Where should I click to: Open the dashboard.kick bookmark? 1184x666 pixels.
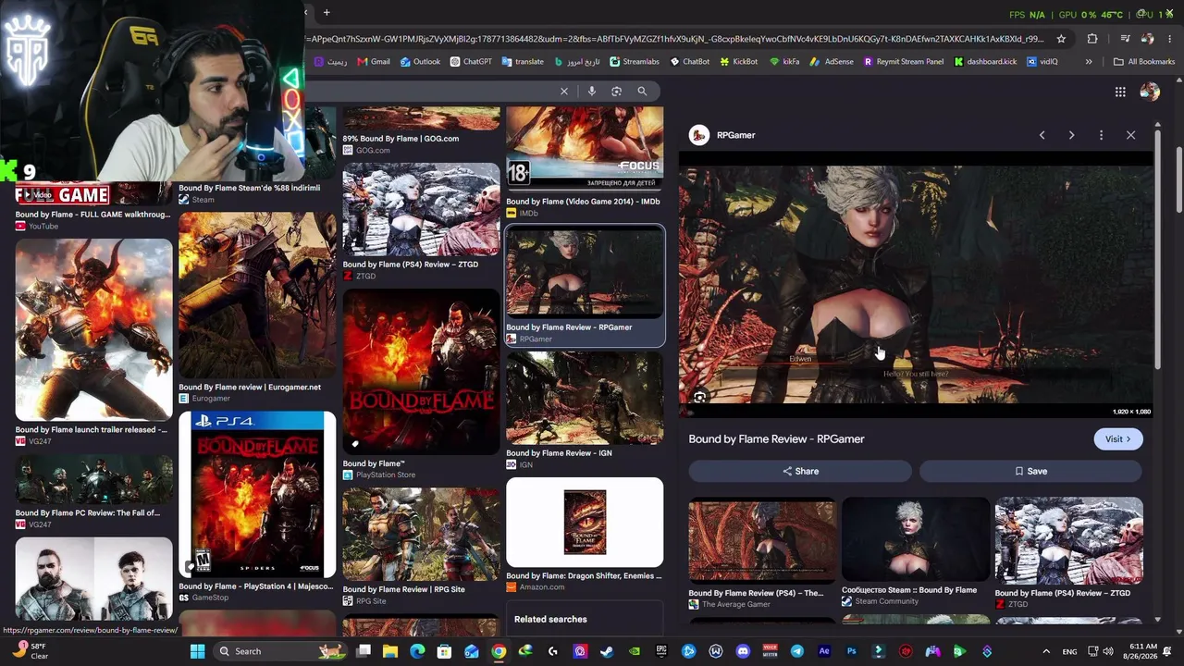(985, 62)
